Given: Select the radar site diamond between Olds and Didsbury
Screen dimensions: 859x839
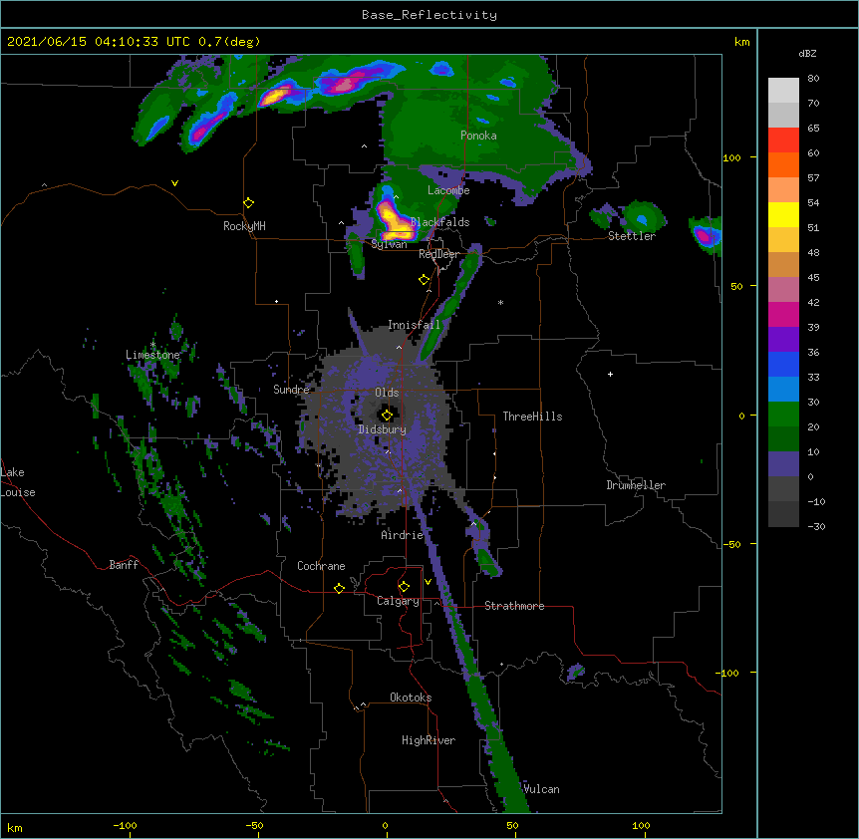Looking at the screenshot, I should (387, 415).
